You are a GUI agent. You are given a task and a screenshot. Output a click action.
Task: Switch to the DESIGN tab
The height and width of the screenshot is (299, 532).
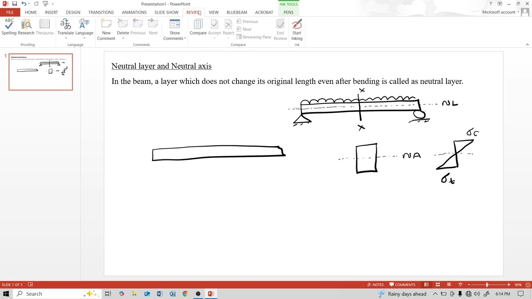point(73,12)
